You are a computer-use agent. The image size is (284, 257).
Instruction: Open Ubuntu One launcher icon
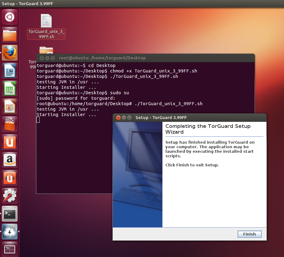click(10, 142)
